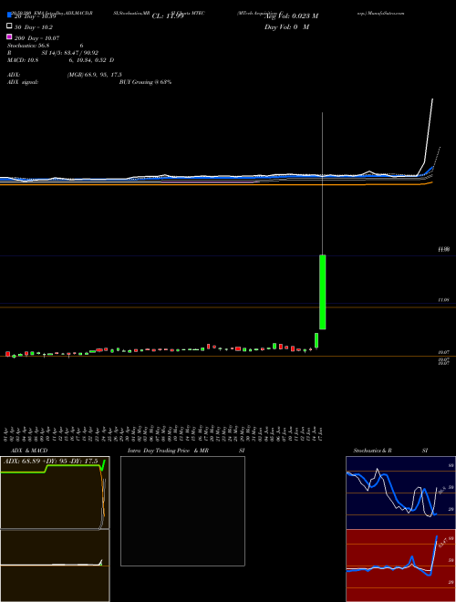Click the 'ADX & MACD' panel title
This screenshot has width=456, height=602.
(29, 451)
